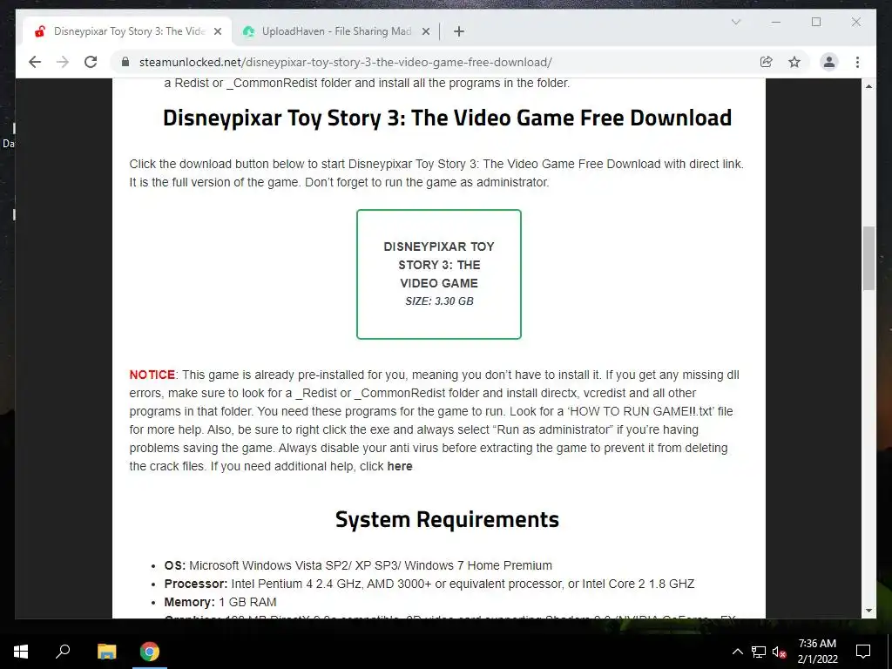Screen dimensions: 892x669
Task: Click the Disneypixar Toy Story 3 download button
Action: [x=439, y=274]
